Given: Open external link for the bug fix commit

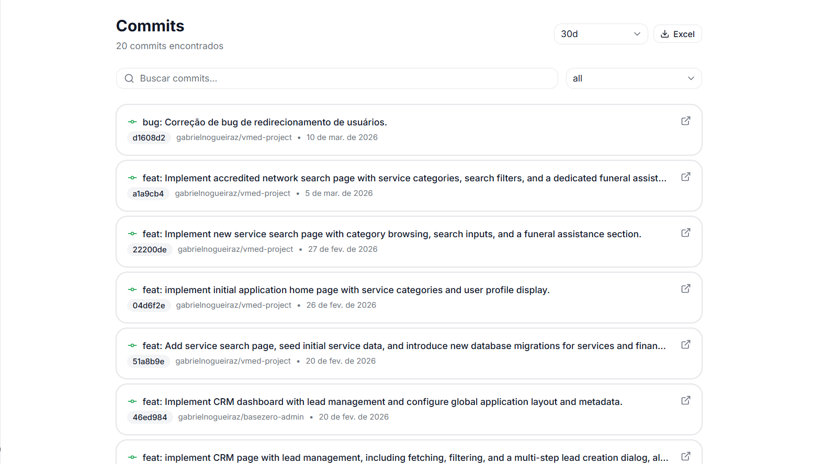Looking at the screenshot, I should 685,121.
